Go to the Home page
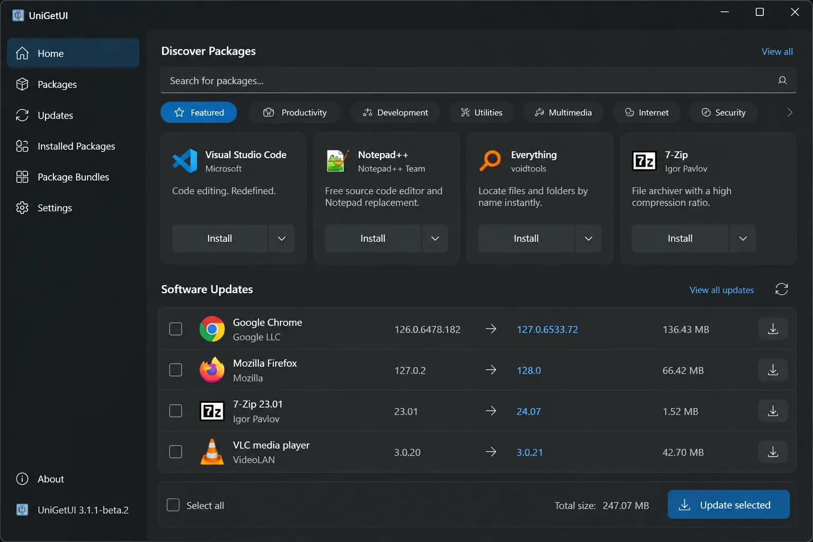This screenshot has height=542, width=813. click(73, 53)
